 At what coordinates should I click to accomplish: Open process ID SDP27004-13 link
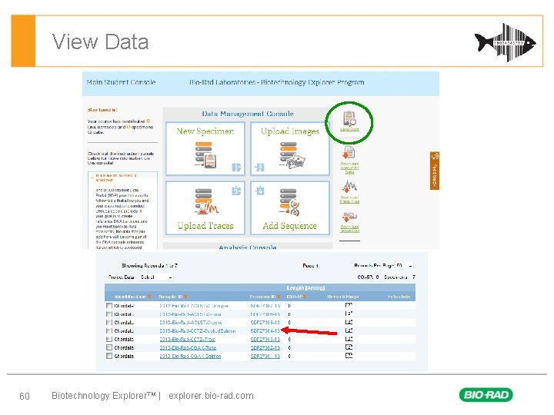(265, 331)
